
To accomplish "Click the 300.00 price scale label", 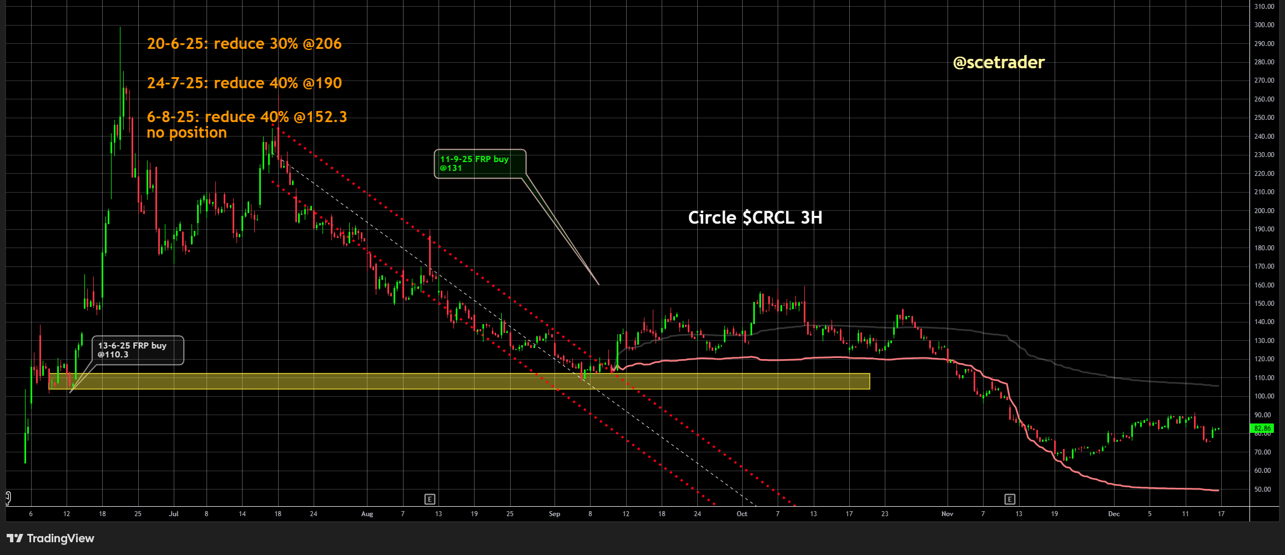I will coord(1264,25).
